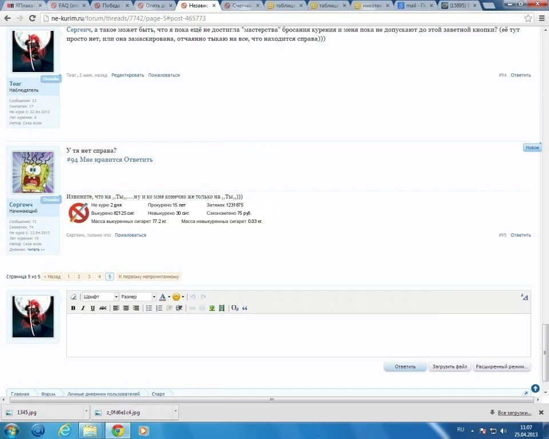Go back in the browser
549x439 pixels.
click(7, 18)
